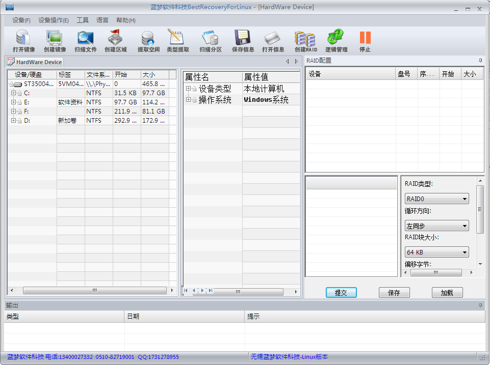The width and height of the screenshot is (490, 365).
Task: Open the 工具 menu
Action: point(83,20)
